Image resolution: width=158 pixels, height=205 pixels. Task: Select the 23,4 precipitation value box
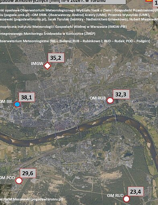[135, 191]
